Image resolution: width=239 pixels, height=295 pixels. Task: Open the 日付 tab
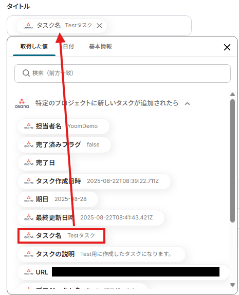point(68,46)
